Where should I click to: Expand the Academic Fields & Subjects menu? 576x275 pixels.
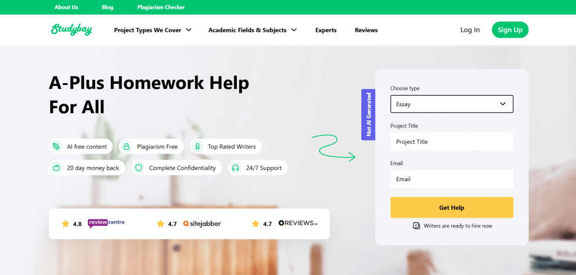click(253, 30)
